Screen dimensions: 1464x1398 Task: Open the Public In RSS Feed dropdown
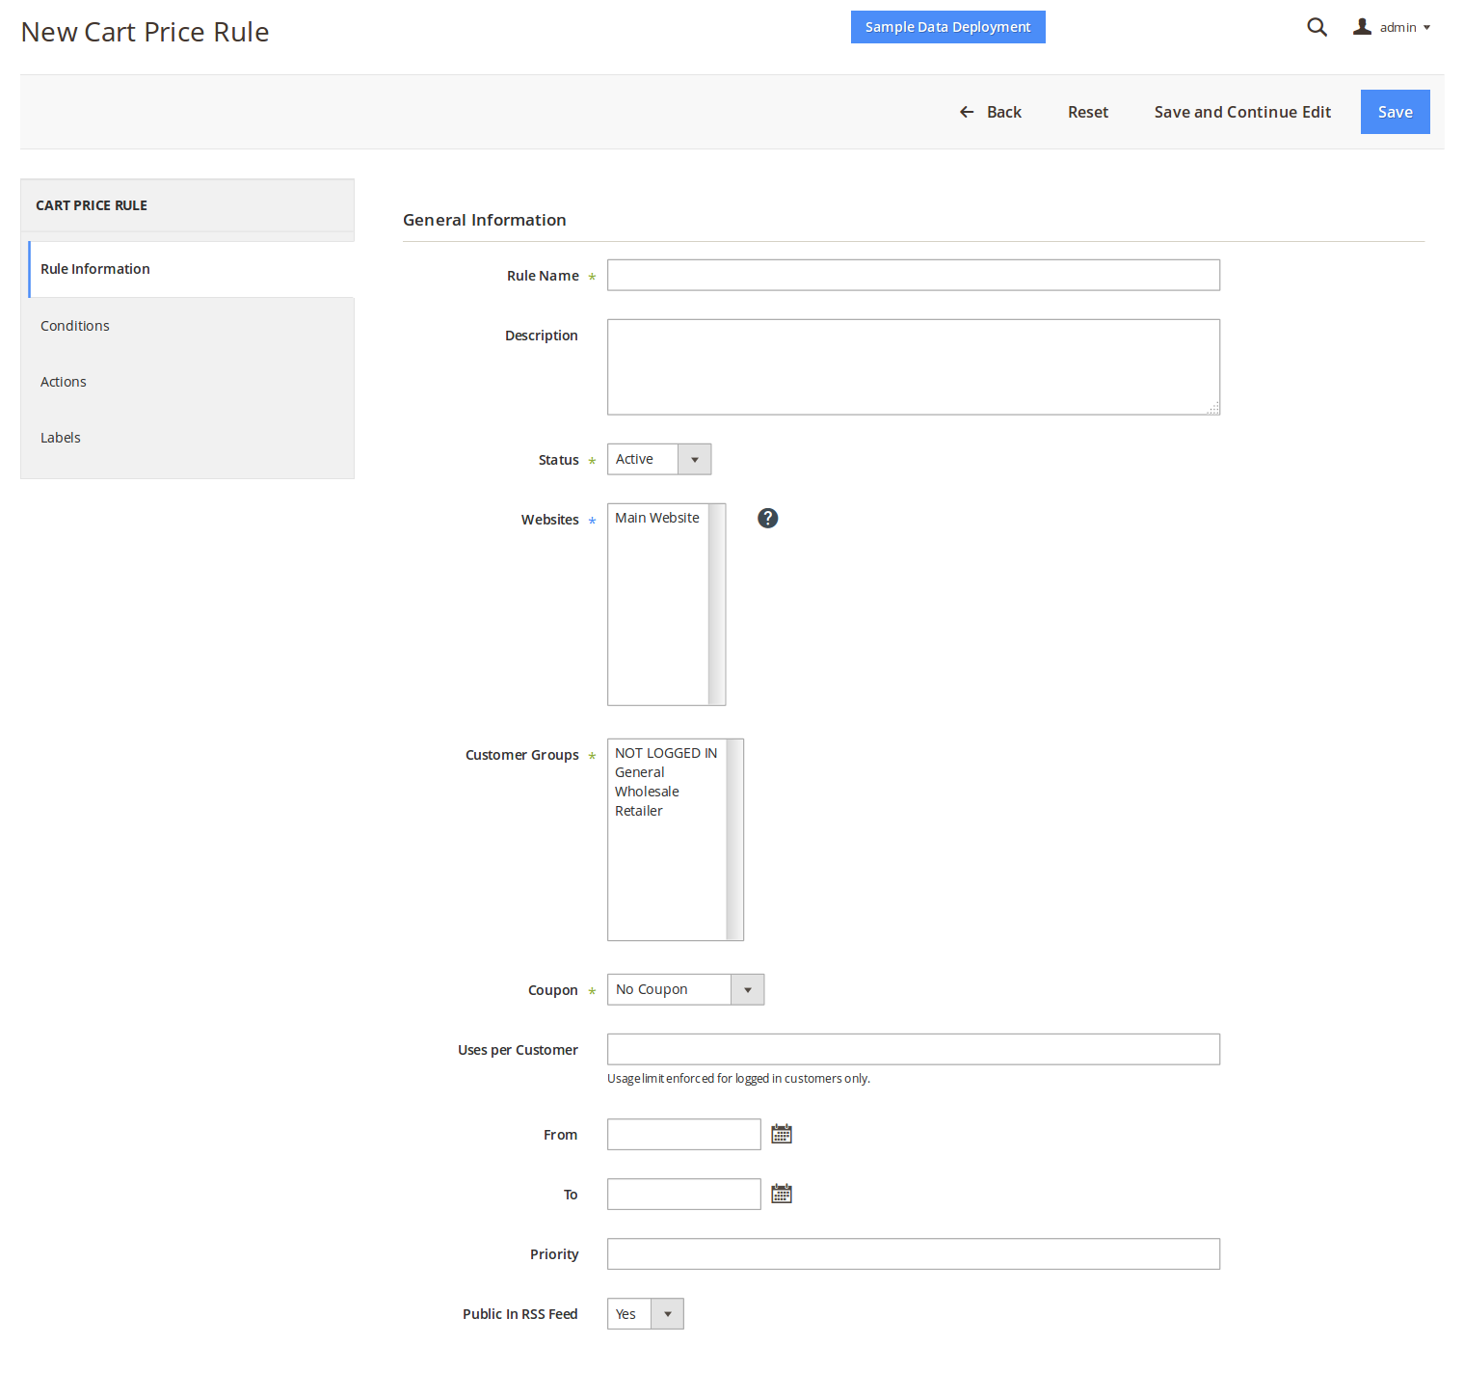pyautogui.click(x=645, y=1313)
